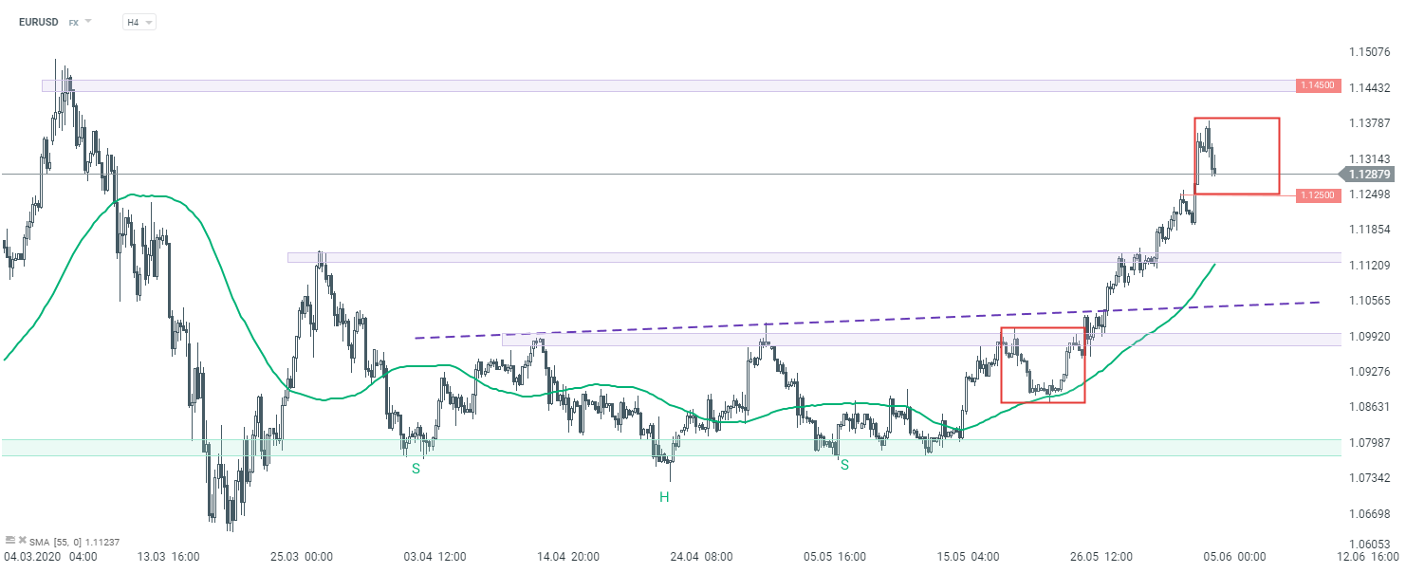Open the SMA indicator settings icon
Image resolution: width=1406 pixels, height=573 pixels.
point(10,541)
